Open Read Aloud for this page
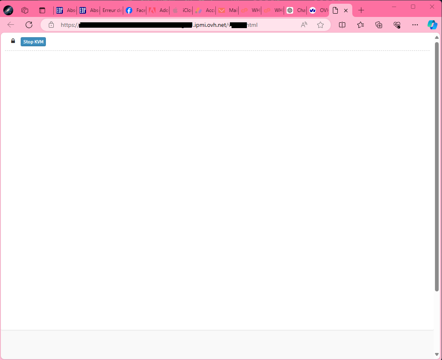The height and width of the screenshot is (360, 442). (304, 25)
